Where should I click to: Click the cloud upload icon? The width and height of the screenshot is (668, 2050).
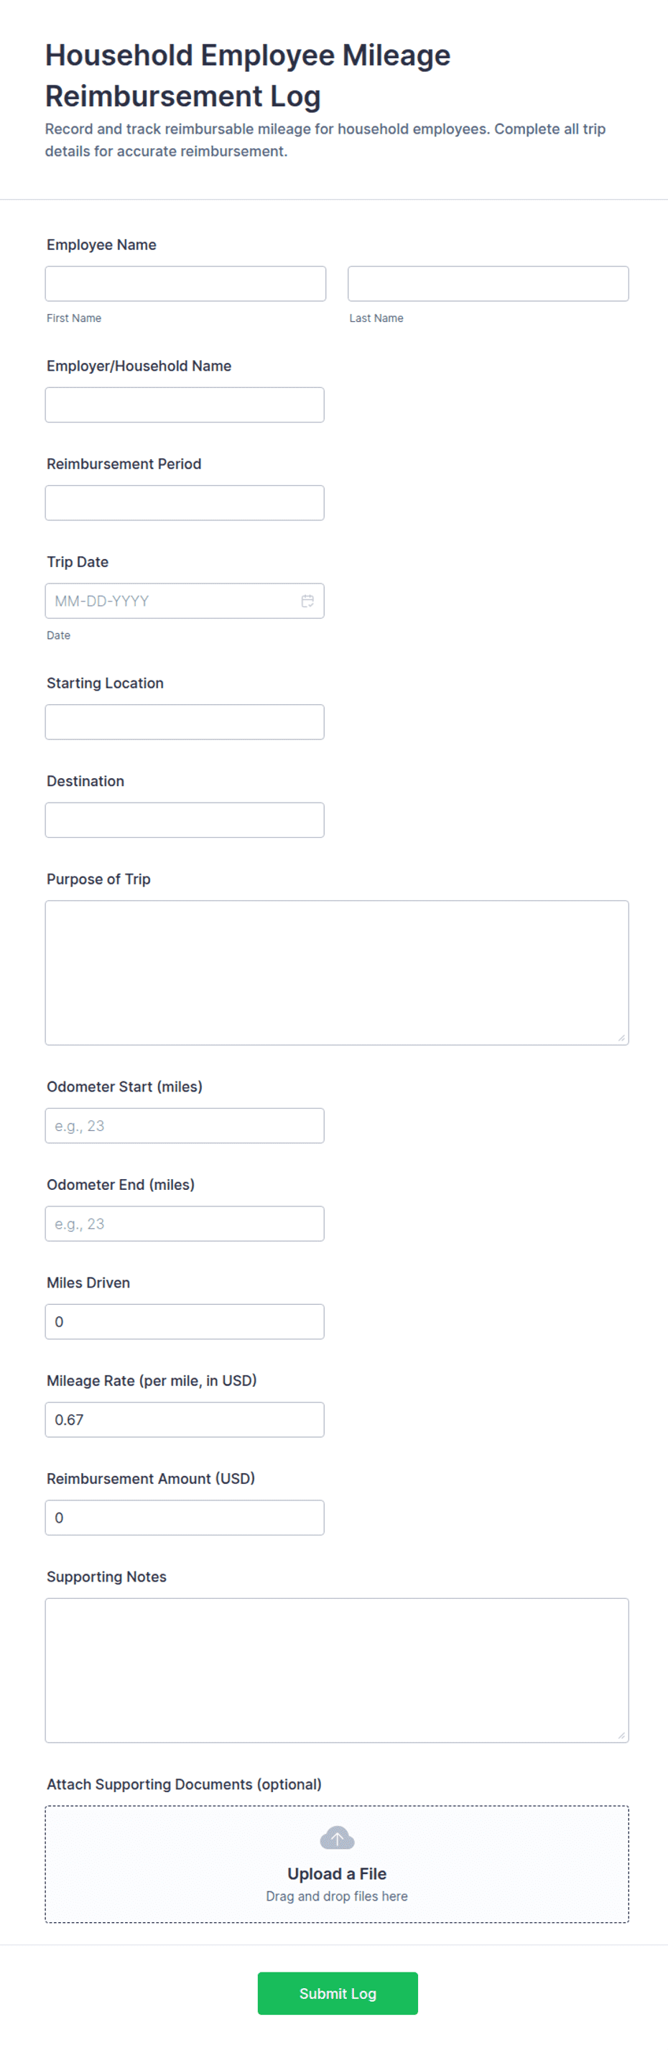[x=336, y=1838]
